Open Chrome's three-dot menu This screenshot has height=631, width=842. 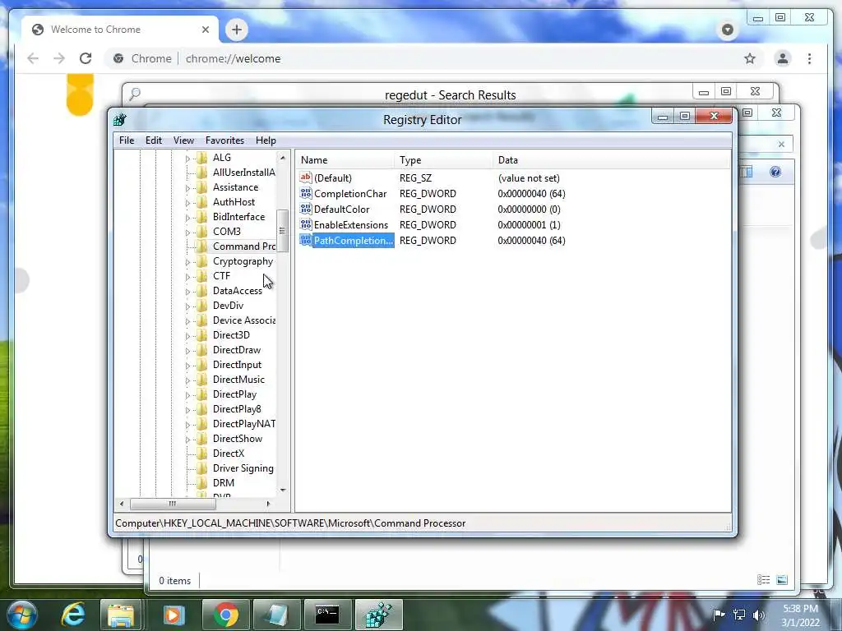click(x=809, y=58)
